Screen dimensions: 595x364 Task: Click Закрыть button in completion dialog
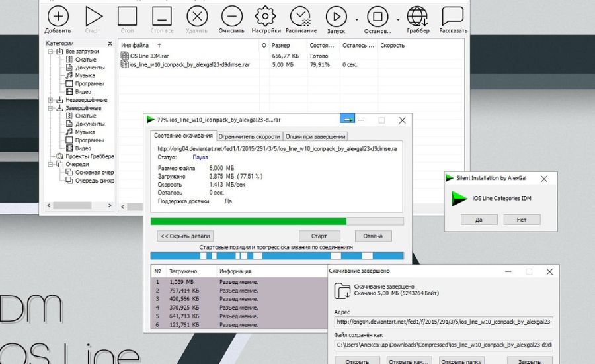(x=530, y=361)
